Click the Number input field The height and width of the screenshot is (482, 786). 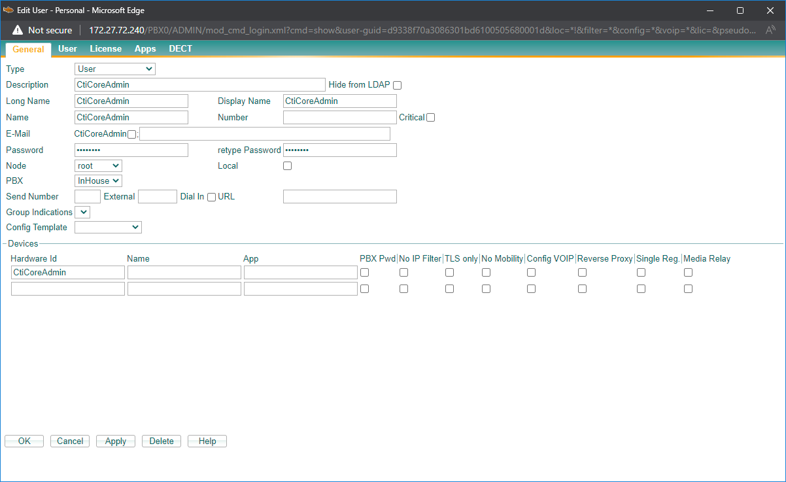point(339,118)
